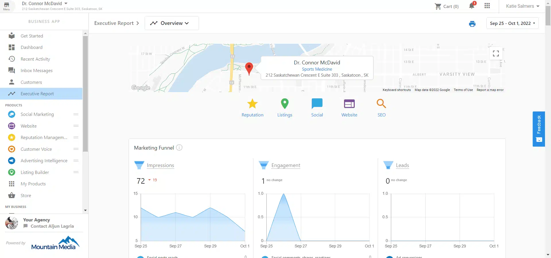The width and height of the screenshot is (551, 258).
Task: Open the apps grid icon
Action: tap(487, 6)
